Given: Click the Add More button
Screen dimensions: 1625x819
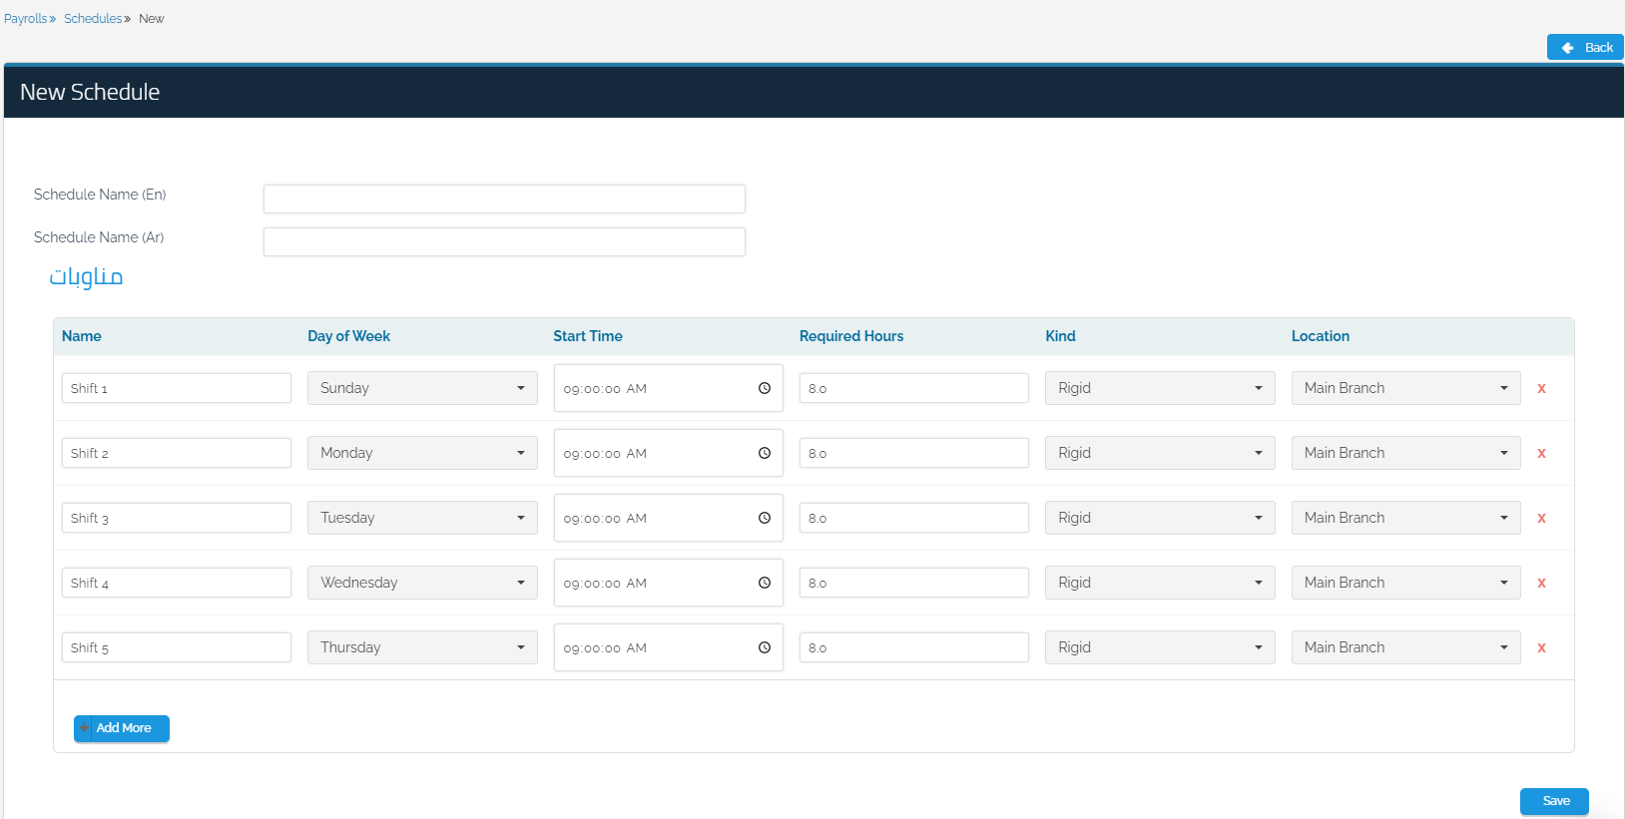Looking at the screenshot, I should (x=122, y=728).
